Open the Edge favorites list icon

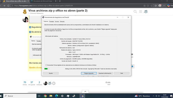point(156,5)
